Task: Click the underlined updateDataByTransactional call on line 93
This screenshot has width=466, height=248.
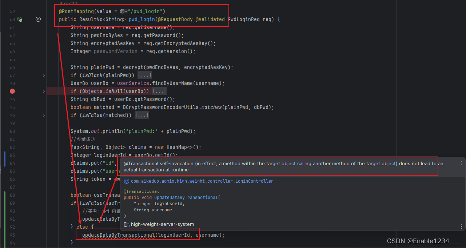Action: [118, 235]
